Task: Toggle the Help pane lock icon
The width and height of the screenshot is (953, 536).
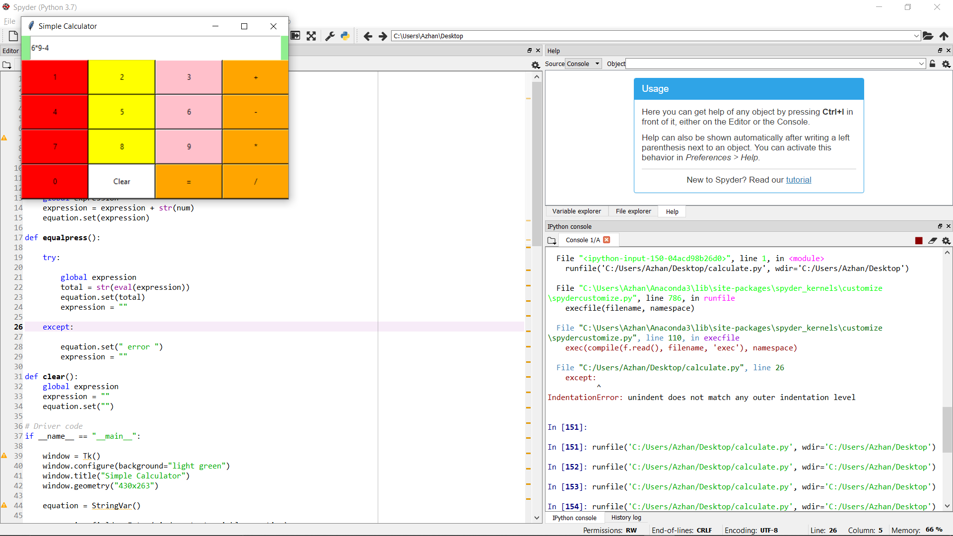Action: (933, 64)
